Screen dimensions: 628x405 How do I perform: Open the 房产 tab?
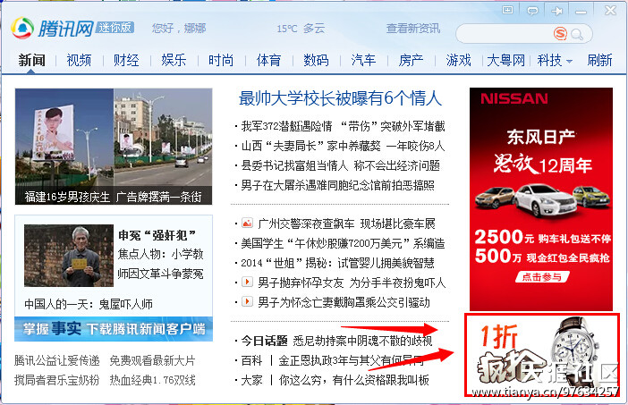point(411,61)
